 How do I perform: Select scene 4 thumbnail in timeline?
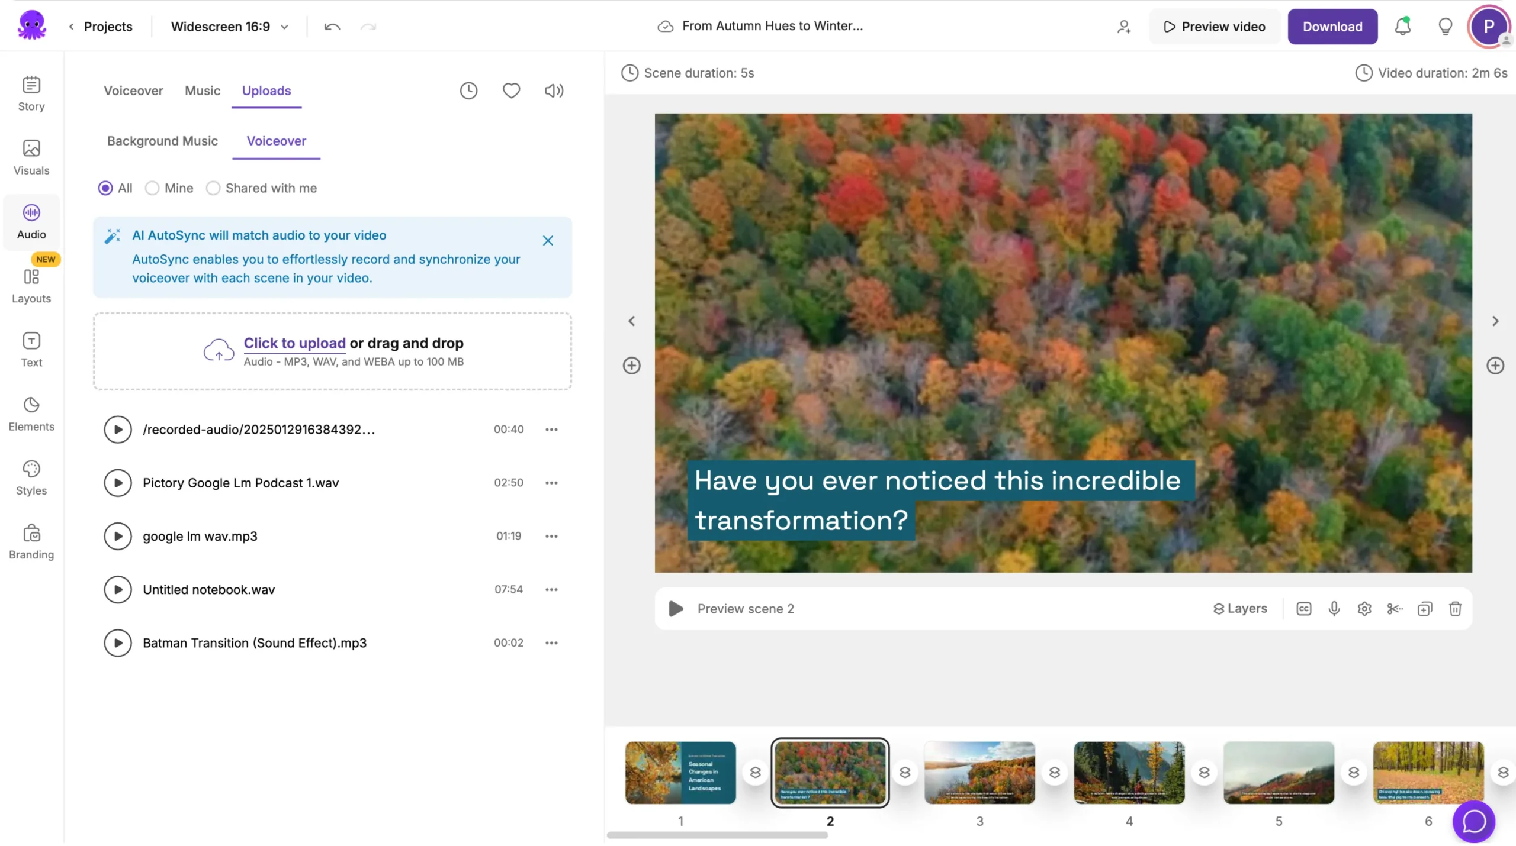click(x=1129, y=773)
